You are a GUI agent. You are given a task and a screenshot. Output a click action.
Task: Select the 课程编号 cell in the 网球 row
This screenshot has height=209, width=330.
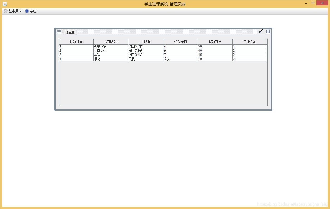[76, 55]
